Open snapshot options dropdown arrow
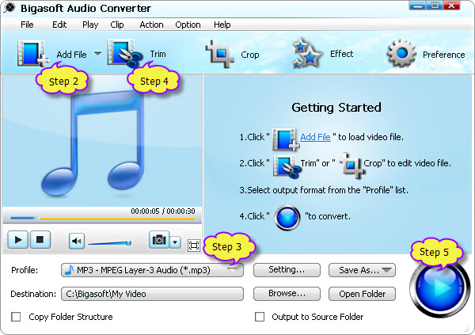The width and height of the screenshot is (475, 335). 175,242
